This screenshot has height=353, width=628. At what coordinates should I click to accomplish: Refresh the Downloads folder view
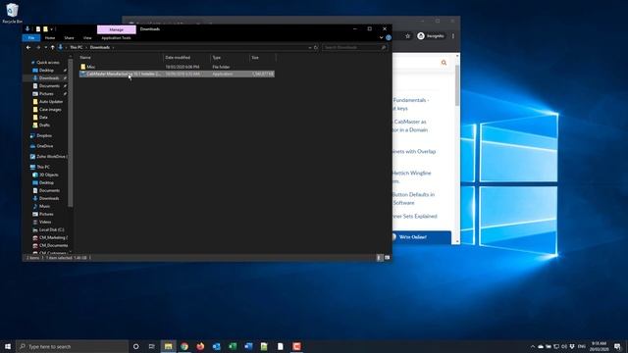click(316, 47)
